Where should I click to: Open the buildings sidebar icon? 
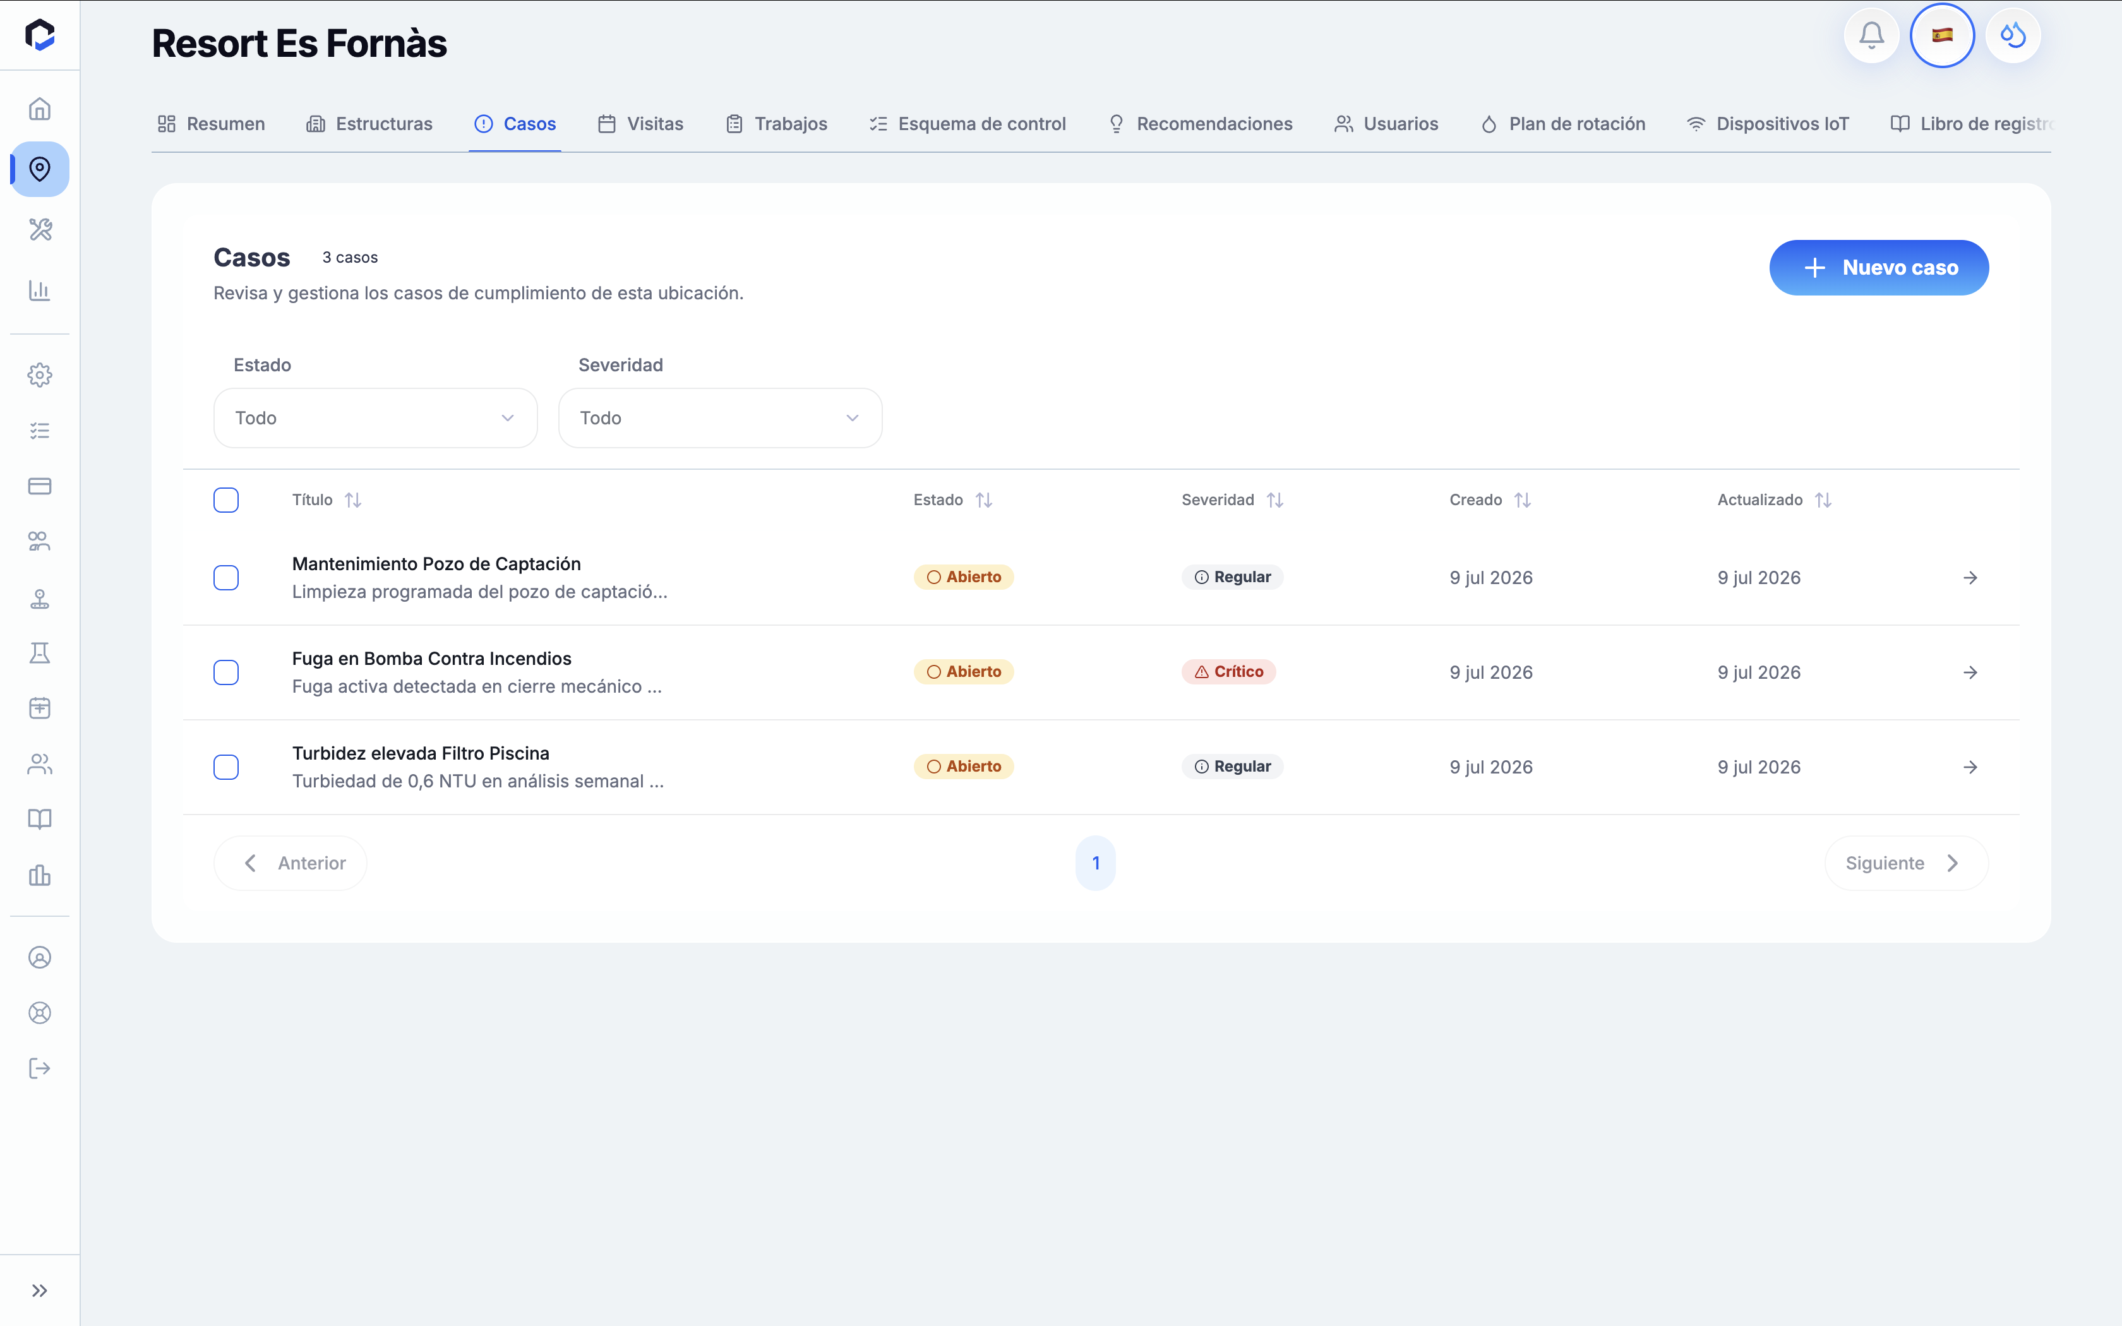tap(39, 875)
